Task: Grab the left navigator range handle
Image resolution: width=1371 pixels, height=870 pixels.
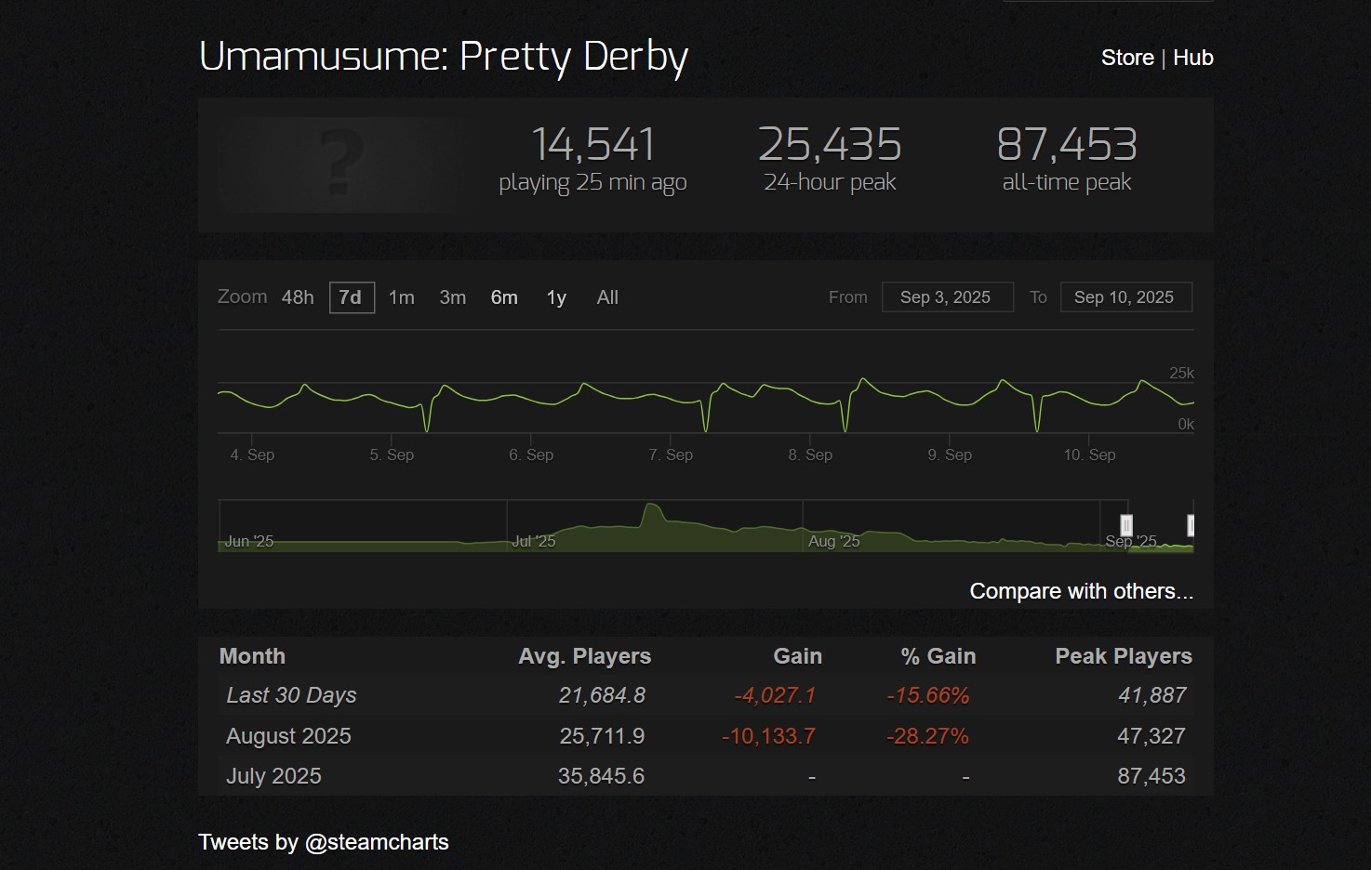Action: pyautogui.click(x=1126, y=526)
